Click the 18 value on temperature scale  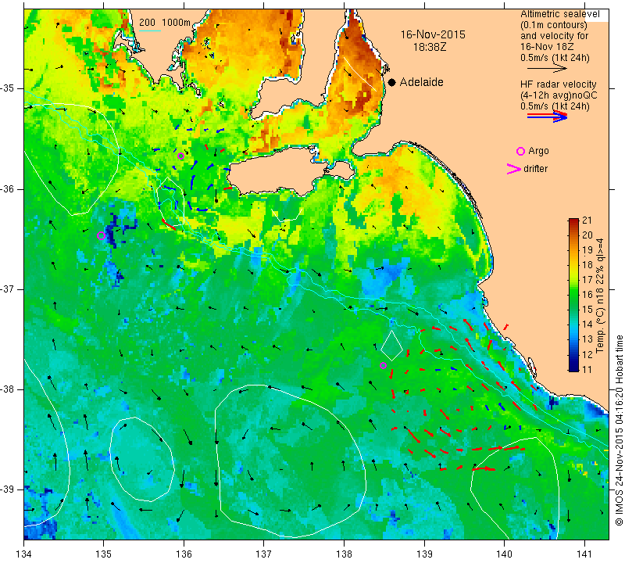pyautogui.click(x=587, y=265)
